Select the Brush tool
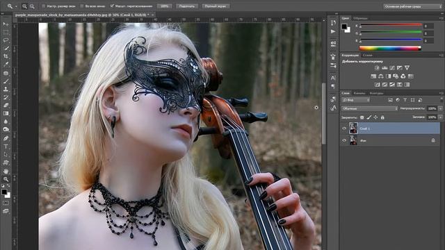 click(6, 81)
